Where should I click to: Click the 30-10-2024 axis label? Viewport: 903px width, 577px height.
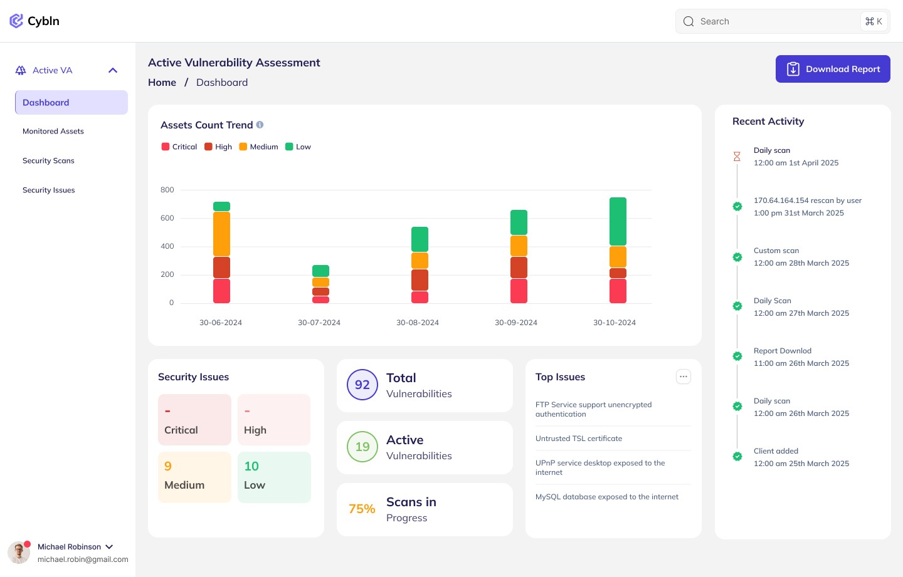click(x=615, y=323)
